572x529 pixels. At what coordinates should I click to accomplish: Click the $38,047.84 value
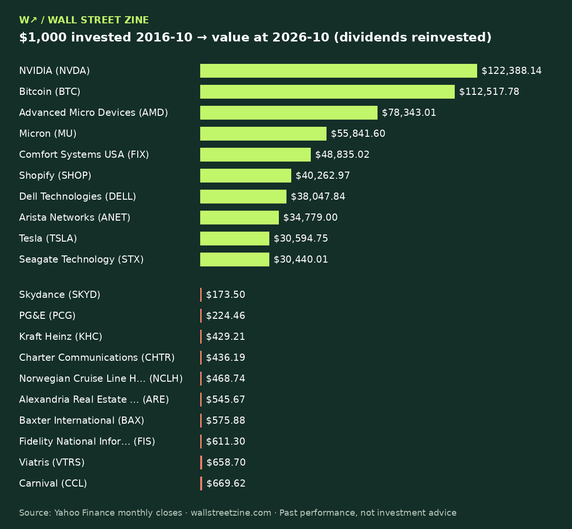318,197
